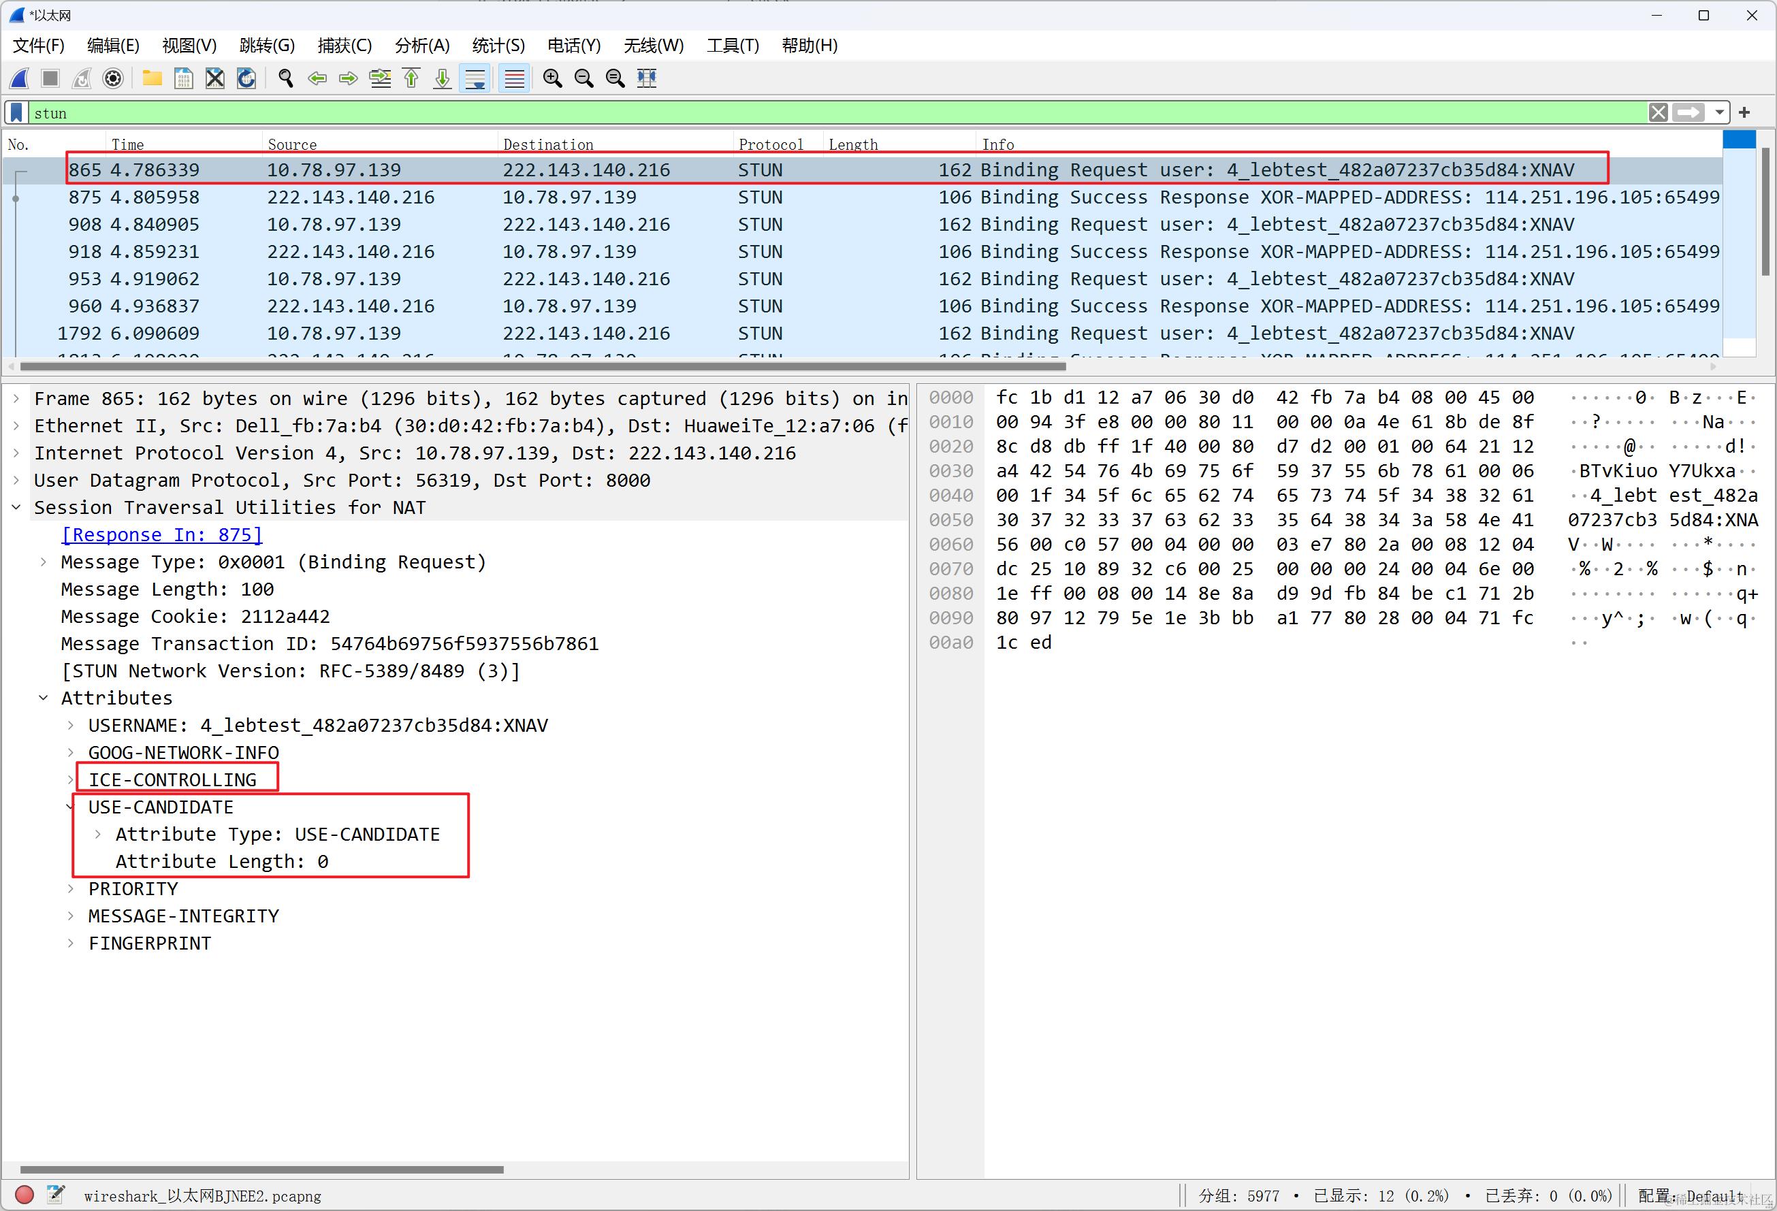Viewport: 1777px width, 1211px height.
Task: Click the red capture status indicator
Action: [25, 1194]
